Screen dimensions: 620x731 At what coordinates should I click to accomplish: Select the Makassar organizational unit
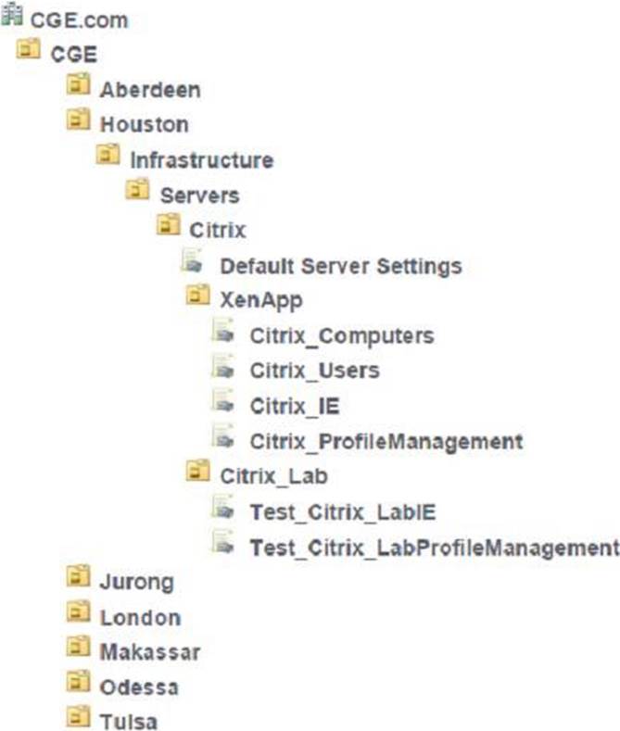(x=149, y=652)
